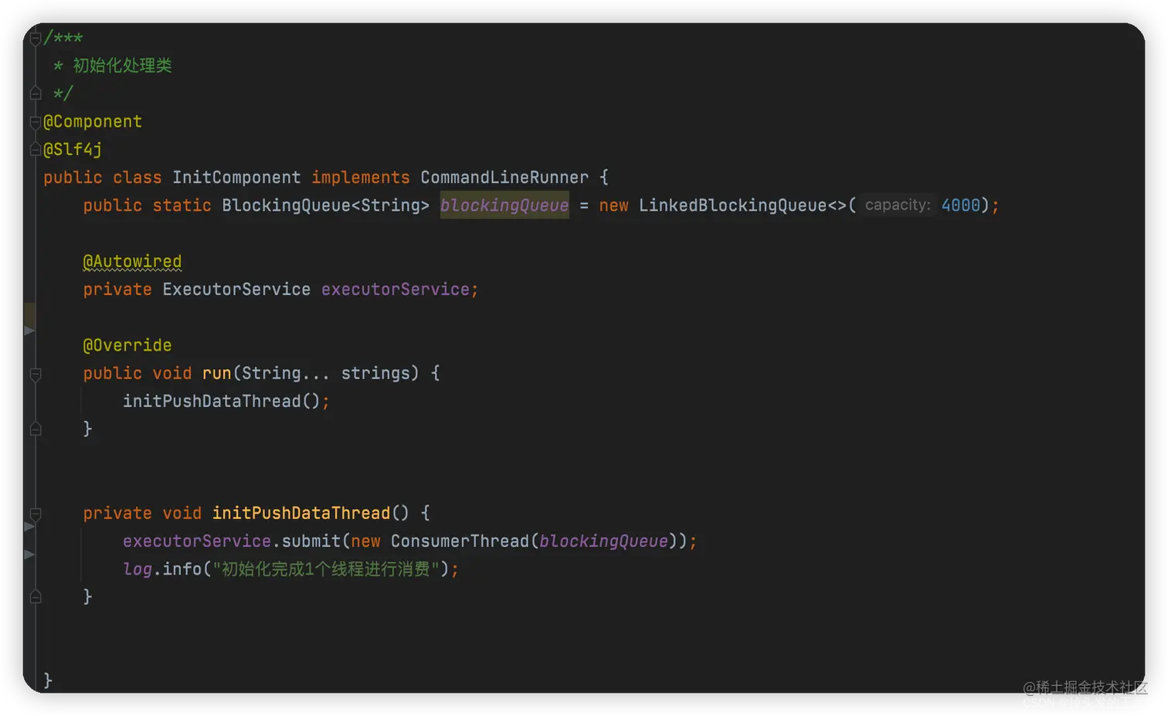Click the class keyword
Viewport: 1168px width, 716px height.
138,178
